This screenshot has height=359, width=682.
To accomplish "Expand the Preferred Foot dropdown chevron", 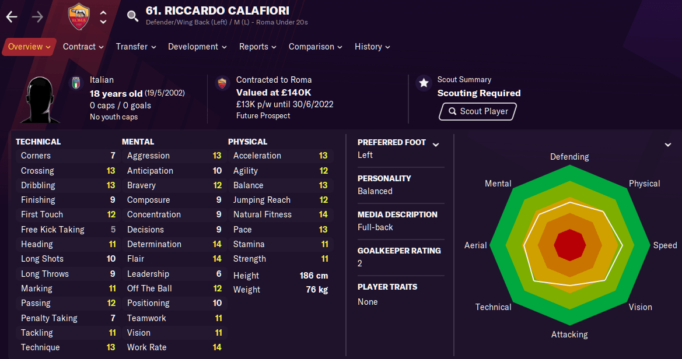I will pyautogui.click(x=436, y=145).
